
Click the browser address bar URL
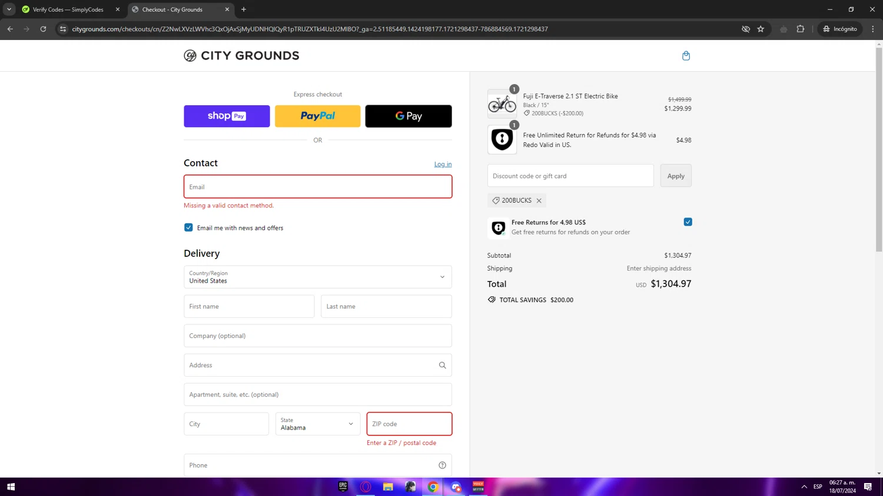tap(310, 29)
